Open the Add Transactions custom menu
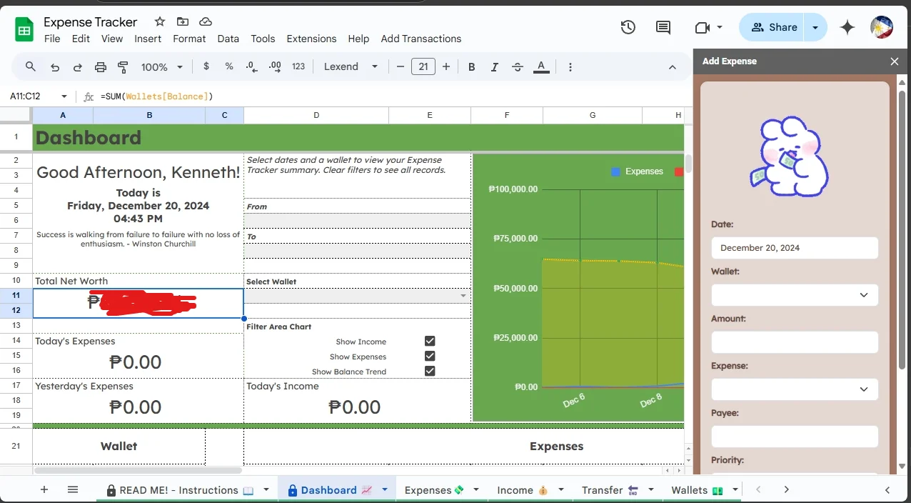 [x=421, y=39]
